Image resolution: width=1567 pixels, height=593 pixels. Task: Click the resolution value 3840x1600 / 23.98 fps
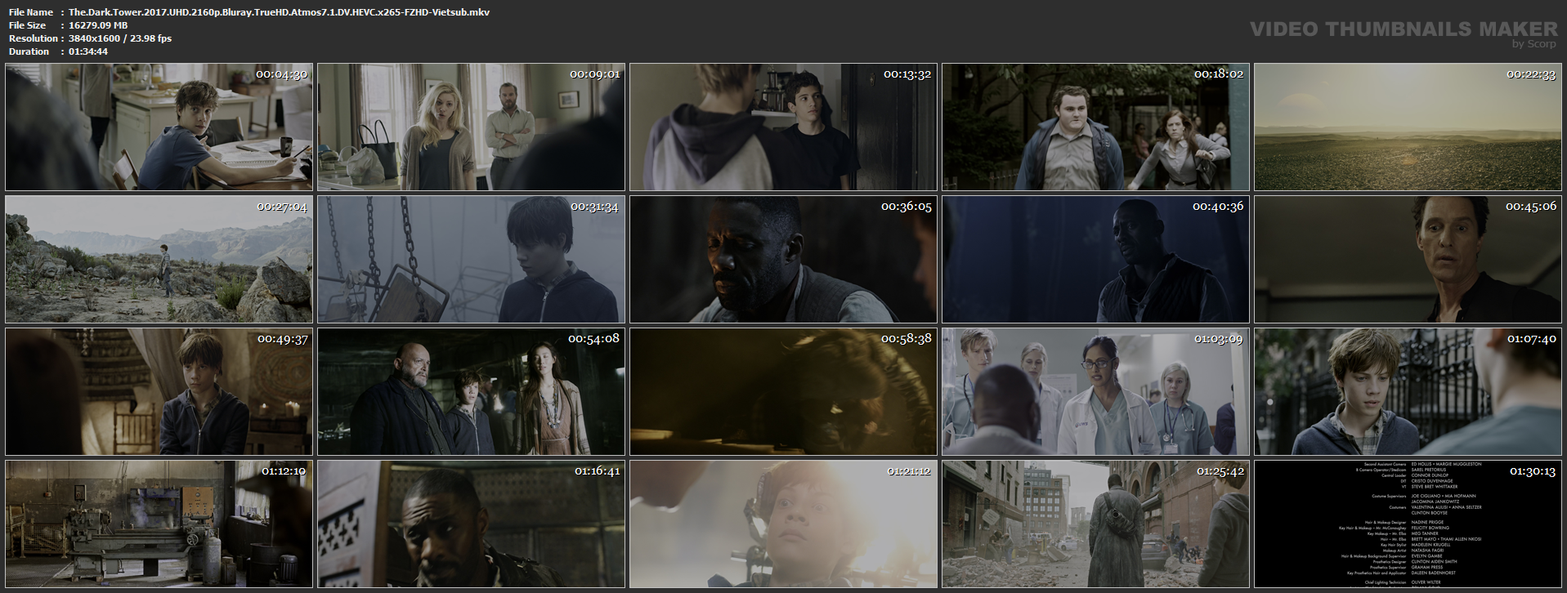pos(120,38)
